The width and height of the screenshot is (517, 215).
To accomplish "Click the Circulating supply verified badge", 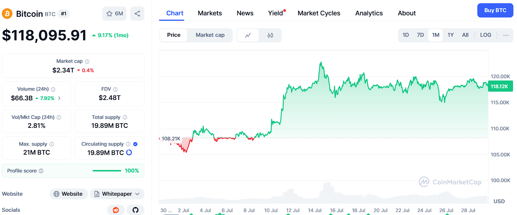I will (x=135, y=144).
